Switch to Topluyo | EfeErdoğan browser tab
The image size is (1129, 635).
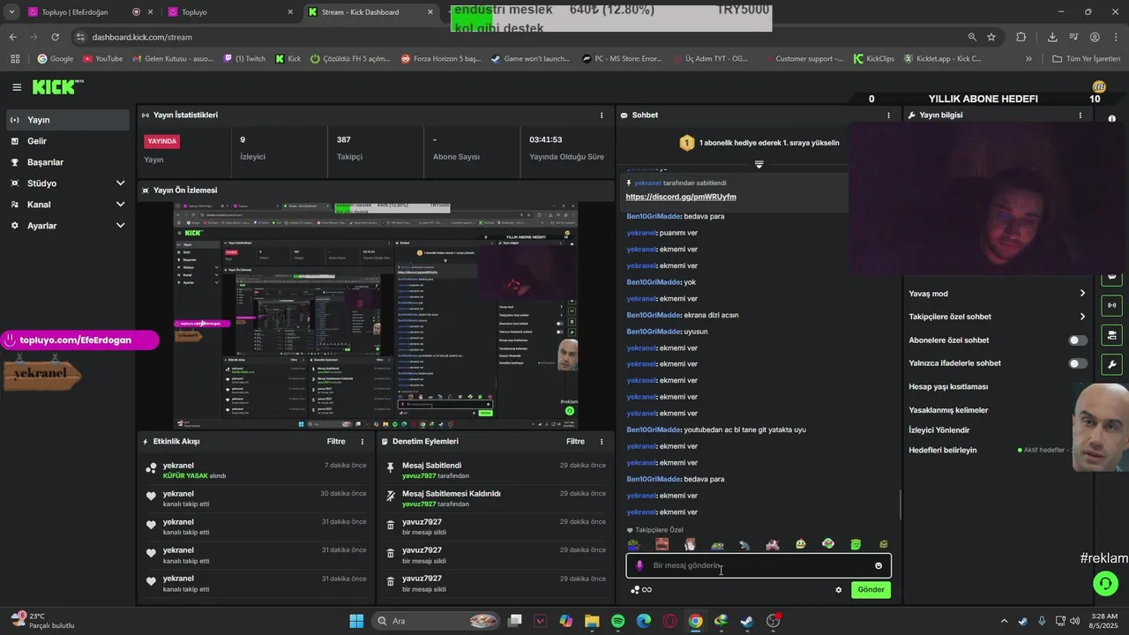click(85, 12)
